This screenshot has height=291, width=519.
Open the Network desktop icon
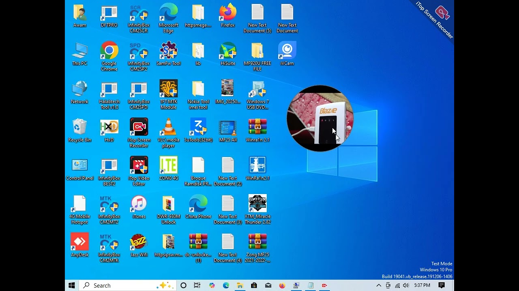click(79, 93)
